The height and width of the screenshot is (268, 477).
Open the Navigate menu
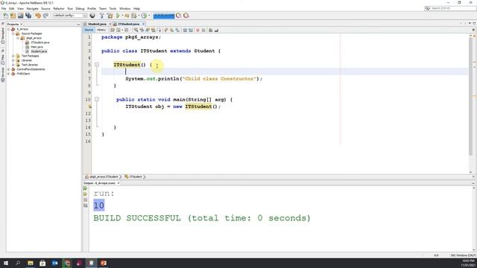click(32, 8)
